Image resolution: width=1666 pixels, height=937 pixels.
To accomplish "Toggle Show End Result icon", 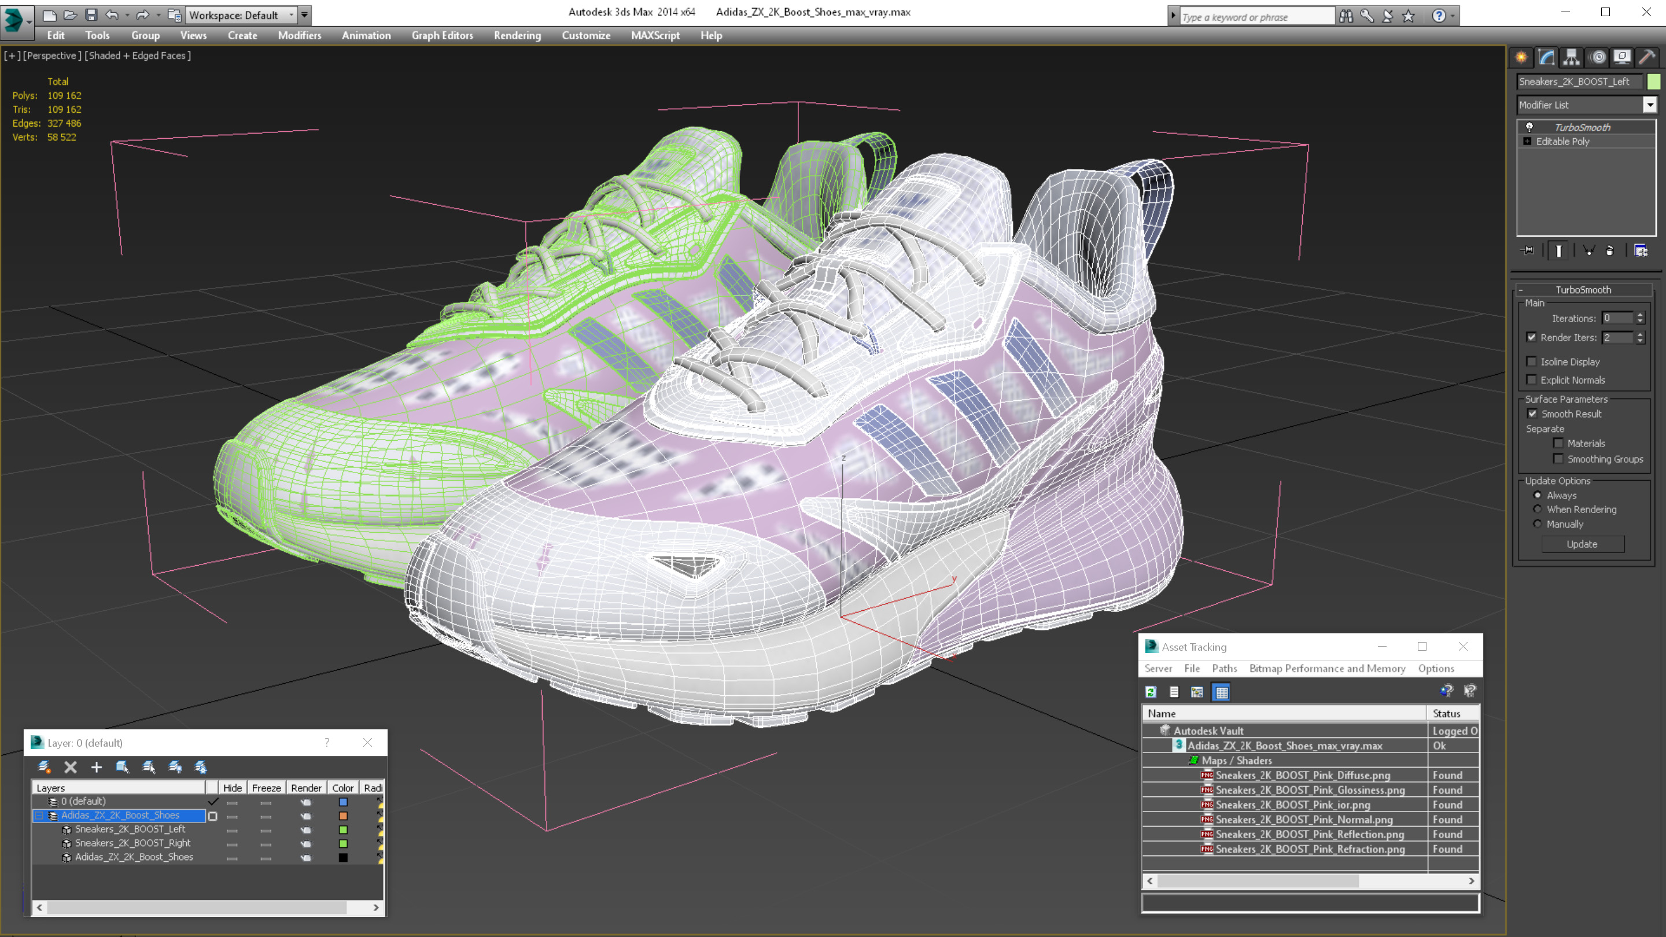I will tap(1558, 250).
